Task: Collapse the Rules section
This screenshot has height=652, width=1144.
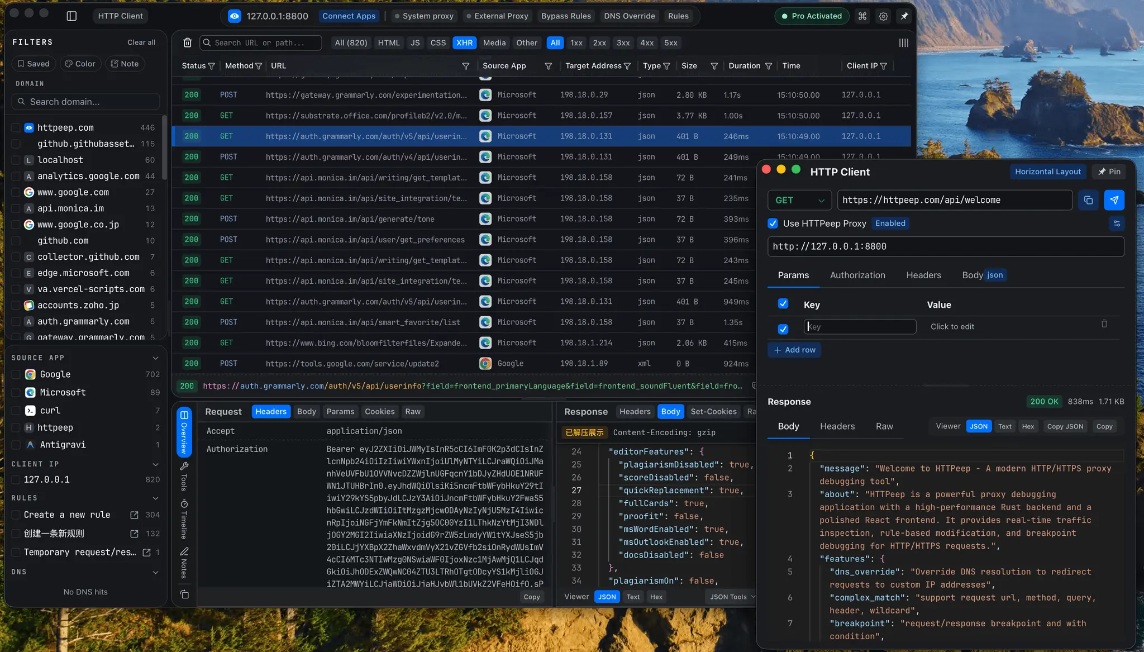Action: [x=155, y=498]
